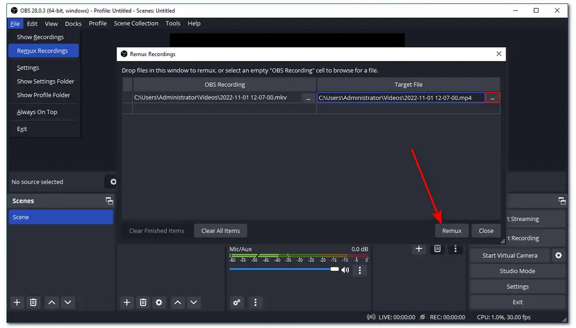The image size is (576, 328).
Task: Select Remux Recordings menu entry
Action: click(44, 51)
